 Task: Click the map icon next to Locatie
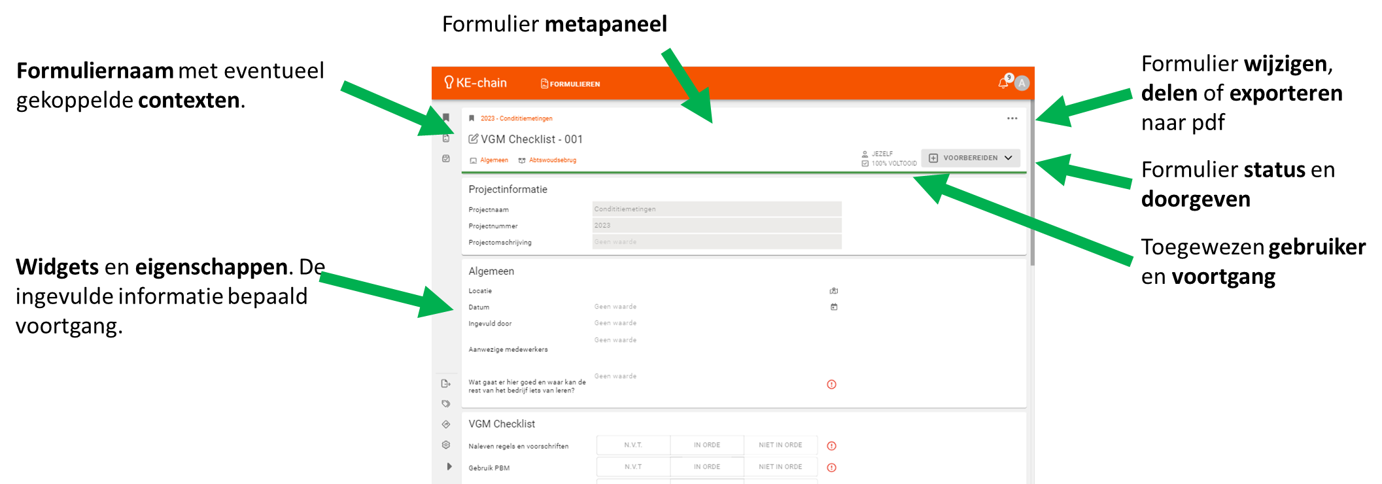click(833, 290)
